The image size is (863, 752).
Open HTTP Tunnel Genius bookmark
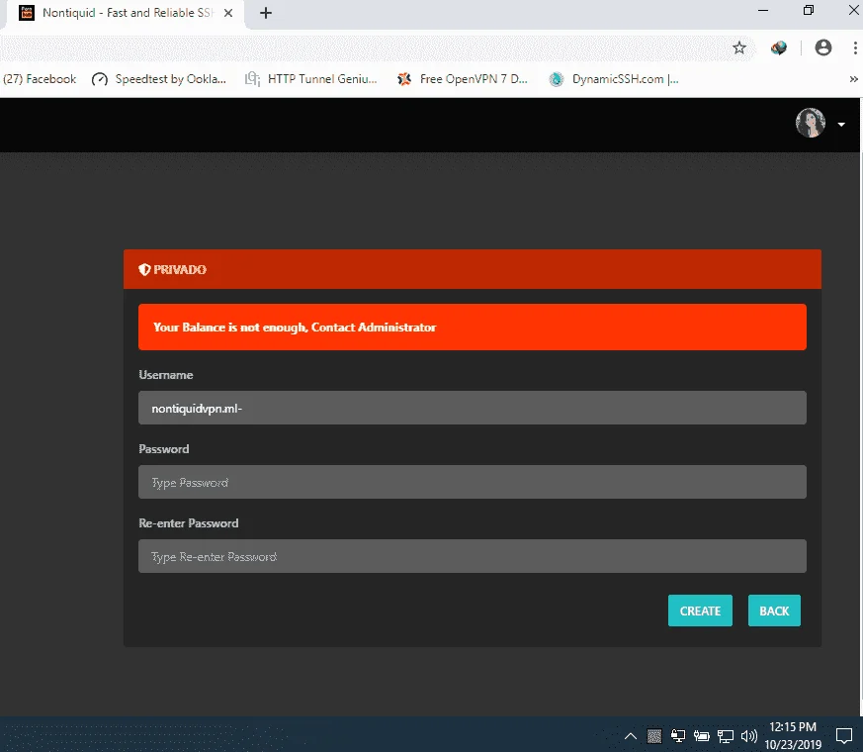click(x=311, y=79)
